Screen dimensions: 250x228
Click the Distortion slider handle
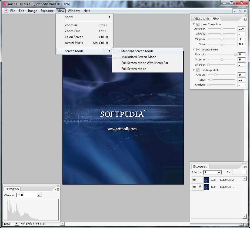point(222,29)
